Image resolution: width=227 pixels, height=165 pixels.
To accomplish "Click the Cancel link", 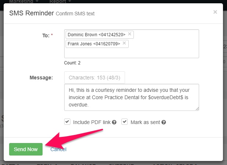I will click(x=58, y=149).
